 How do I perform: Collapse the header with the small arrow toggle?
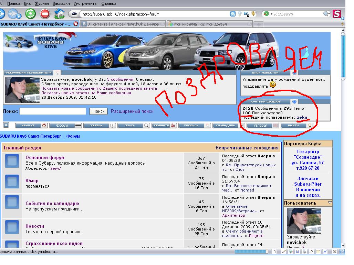coord(6,125)
